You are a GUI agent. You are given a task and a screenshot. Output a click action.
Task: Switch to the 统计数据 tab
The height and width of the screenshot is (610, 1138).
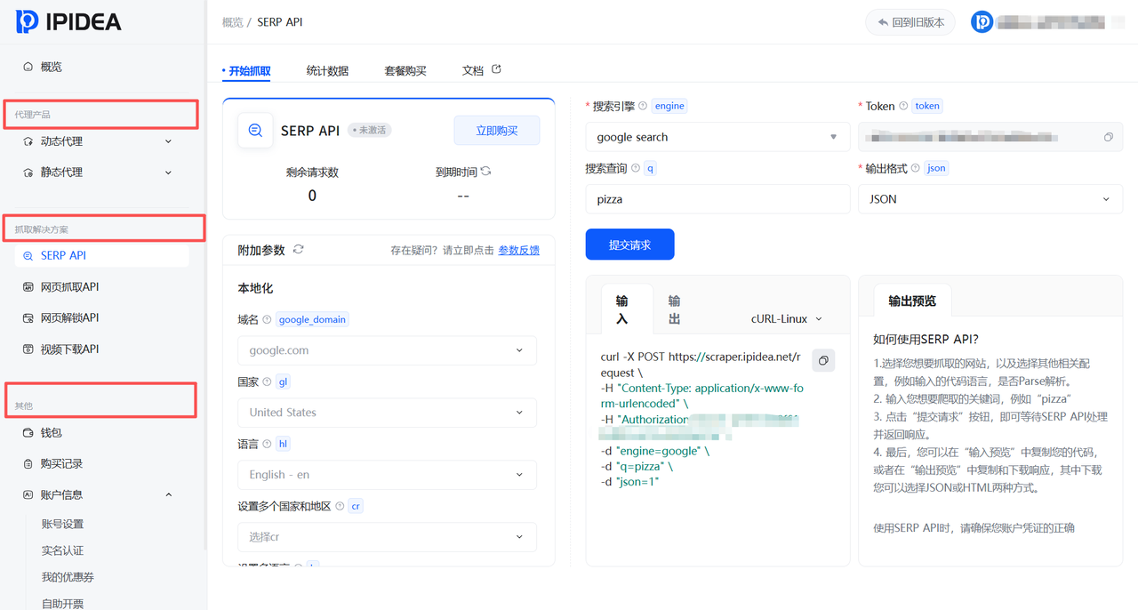[x=327, y=70]
